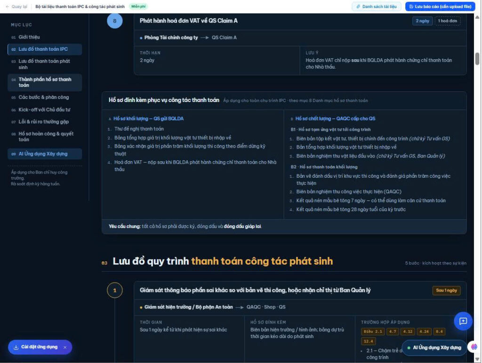Click the title "Phát hành hoá đơn VAT về QS Claim A"
Viewport: 482px width, 363px height.
188,21
